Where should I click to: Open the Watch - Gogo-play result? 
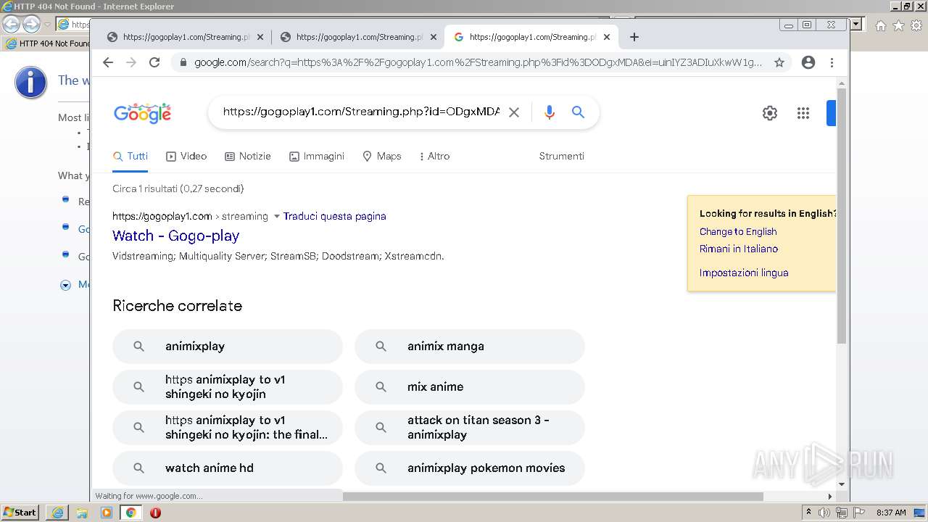176,236
